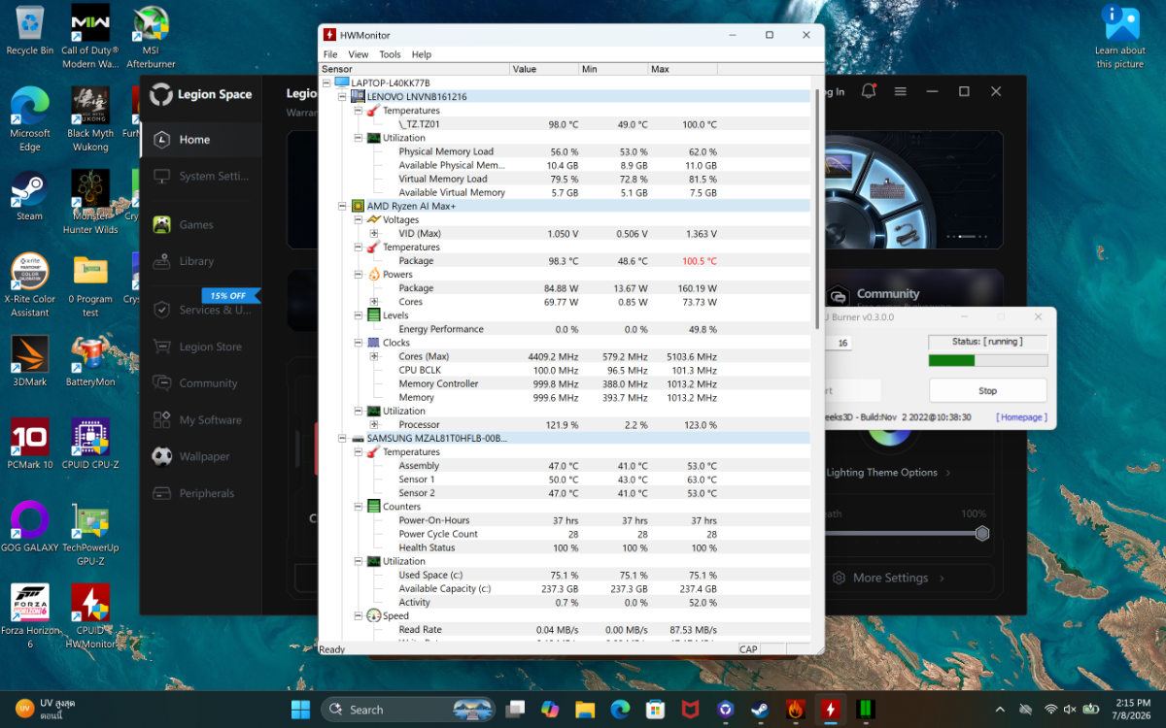Image resolution: width=1166 pixels, height=728 pixels.
Task: Expand the Cores (Max) clock row
Action: 374,356
